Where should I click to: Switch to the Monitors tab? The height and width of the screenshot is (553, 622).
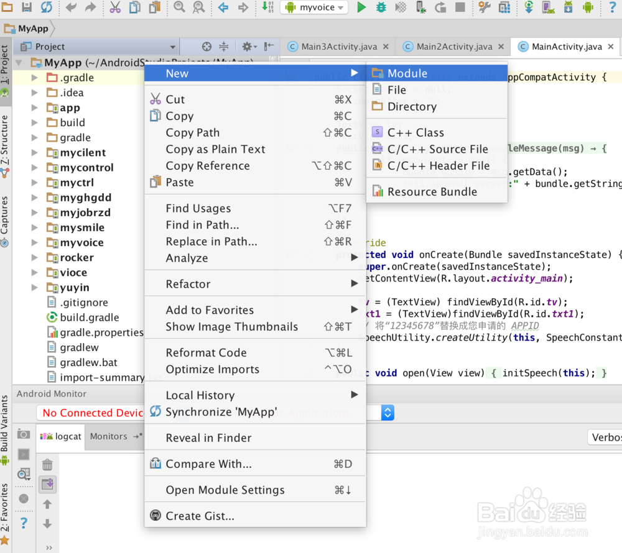pyautogui.click(x=109, y=436)
